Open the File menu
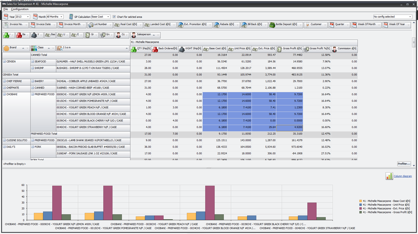418x234 pixels. (x=5, y=9)
